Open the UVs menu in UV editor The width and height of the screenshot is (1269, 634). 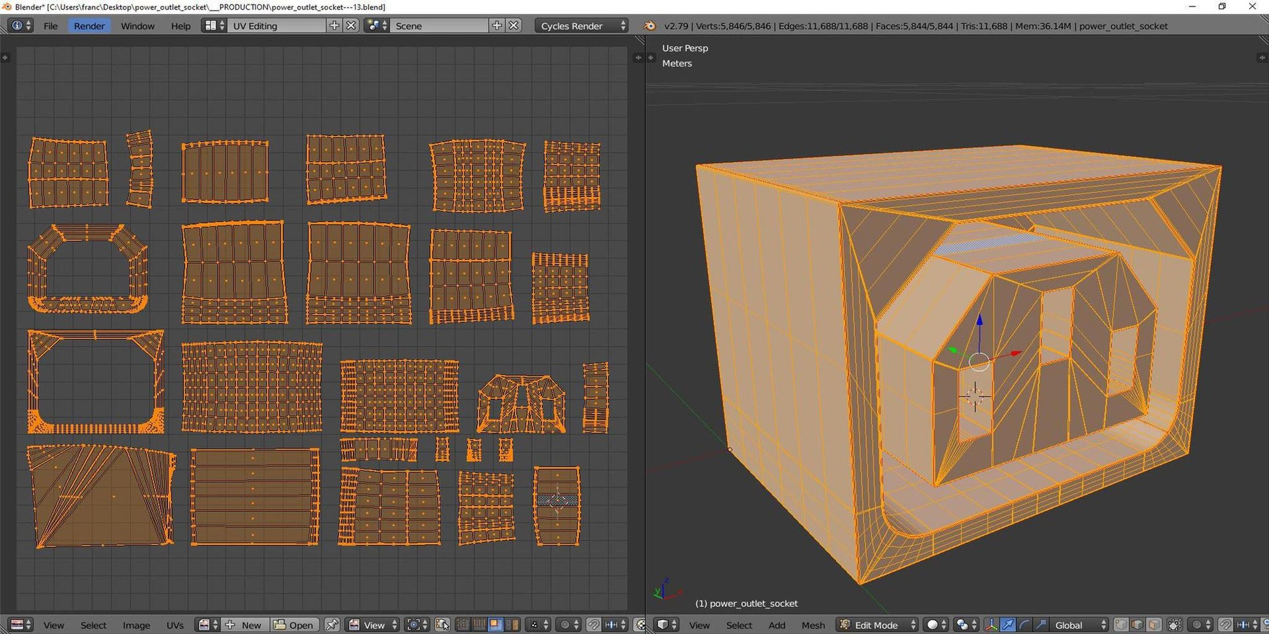coord(175,625)
